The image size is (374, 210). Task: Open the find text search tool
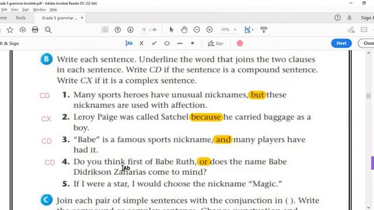[48, 30]
